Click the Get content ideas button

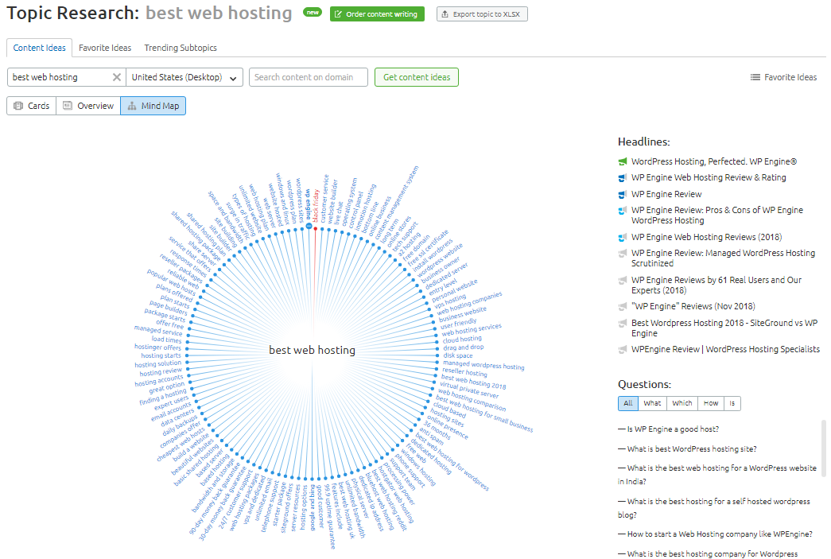tap(417, 77)
